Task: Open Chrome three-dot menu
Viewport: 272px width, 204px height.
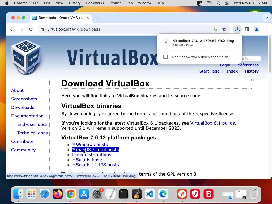Action: [x=266, y=29]
